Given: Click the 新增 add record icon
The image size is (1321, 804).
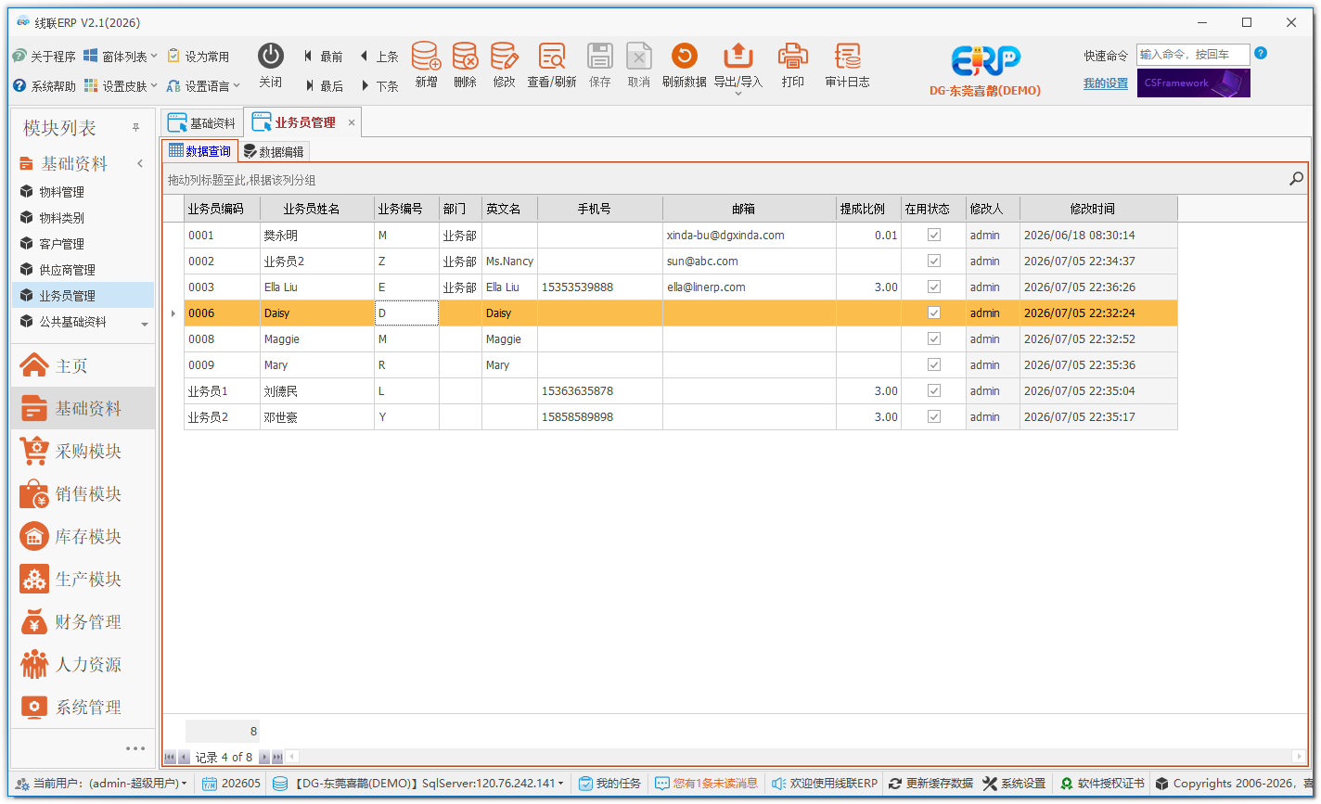Looking at the screenshot, I should [x=426, y=57].
